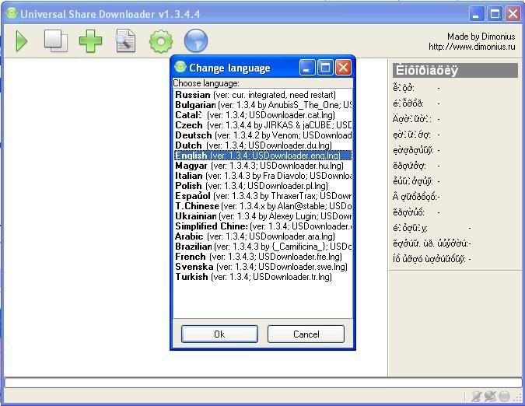
Task: Click first gray status bar icon
Action: [x=476, y=397]
